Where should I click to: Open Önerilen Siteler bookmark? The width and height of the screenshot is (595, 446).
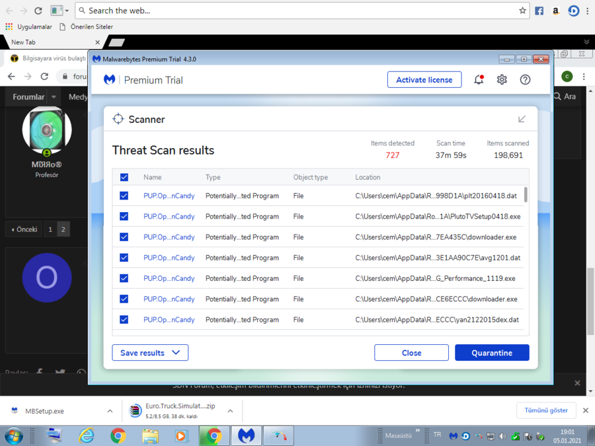pyautogui.click(x=87, y=26)
